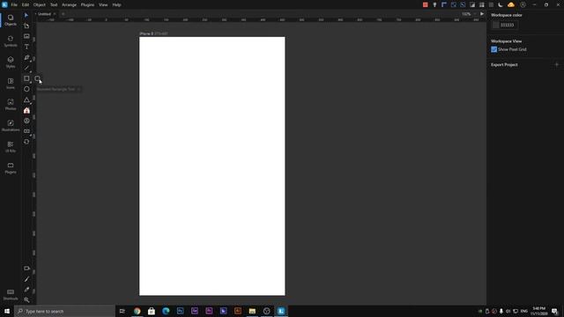Open Google Chrome from the taskbar
Screen dimensions: 564x317
pos(137,311)
